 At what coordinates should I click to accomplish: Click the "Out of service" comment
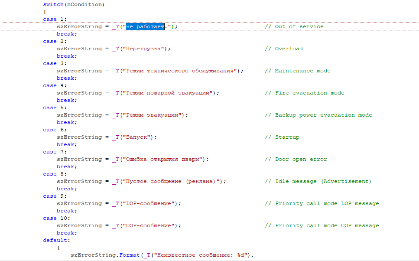point(299,27)
